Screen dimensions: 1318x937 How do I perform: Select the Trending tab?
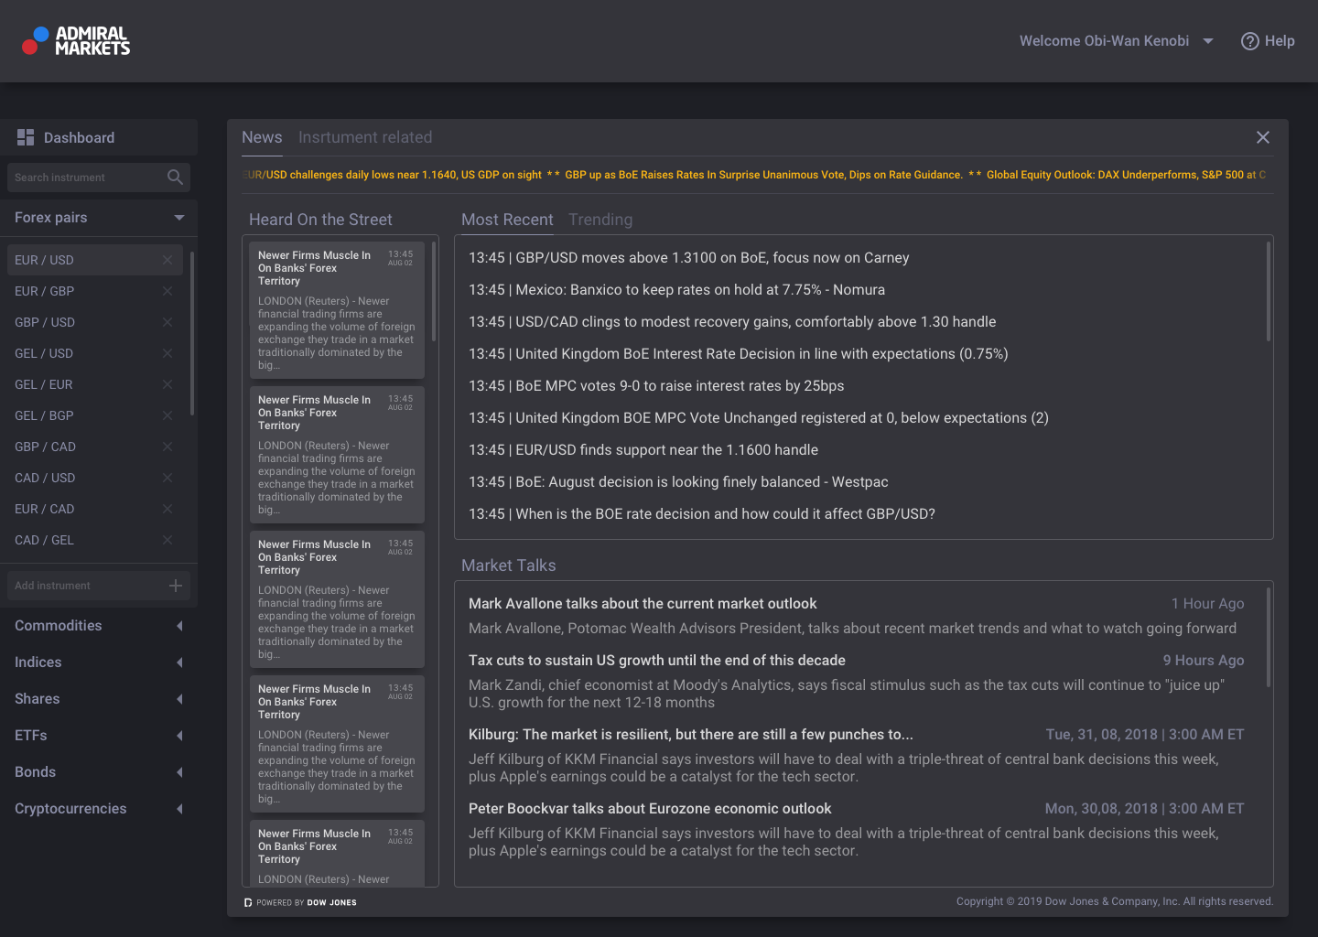(600, 220)
